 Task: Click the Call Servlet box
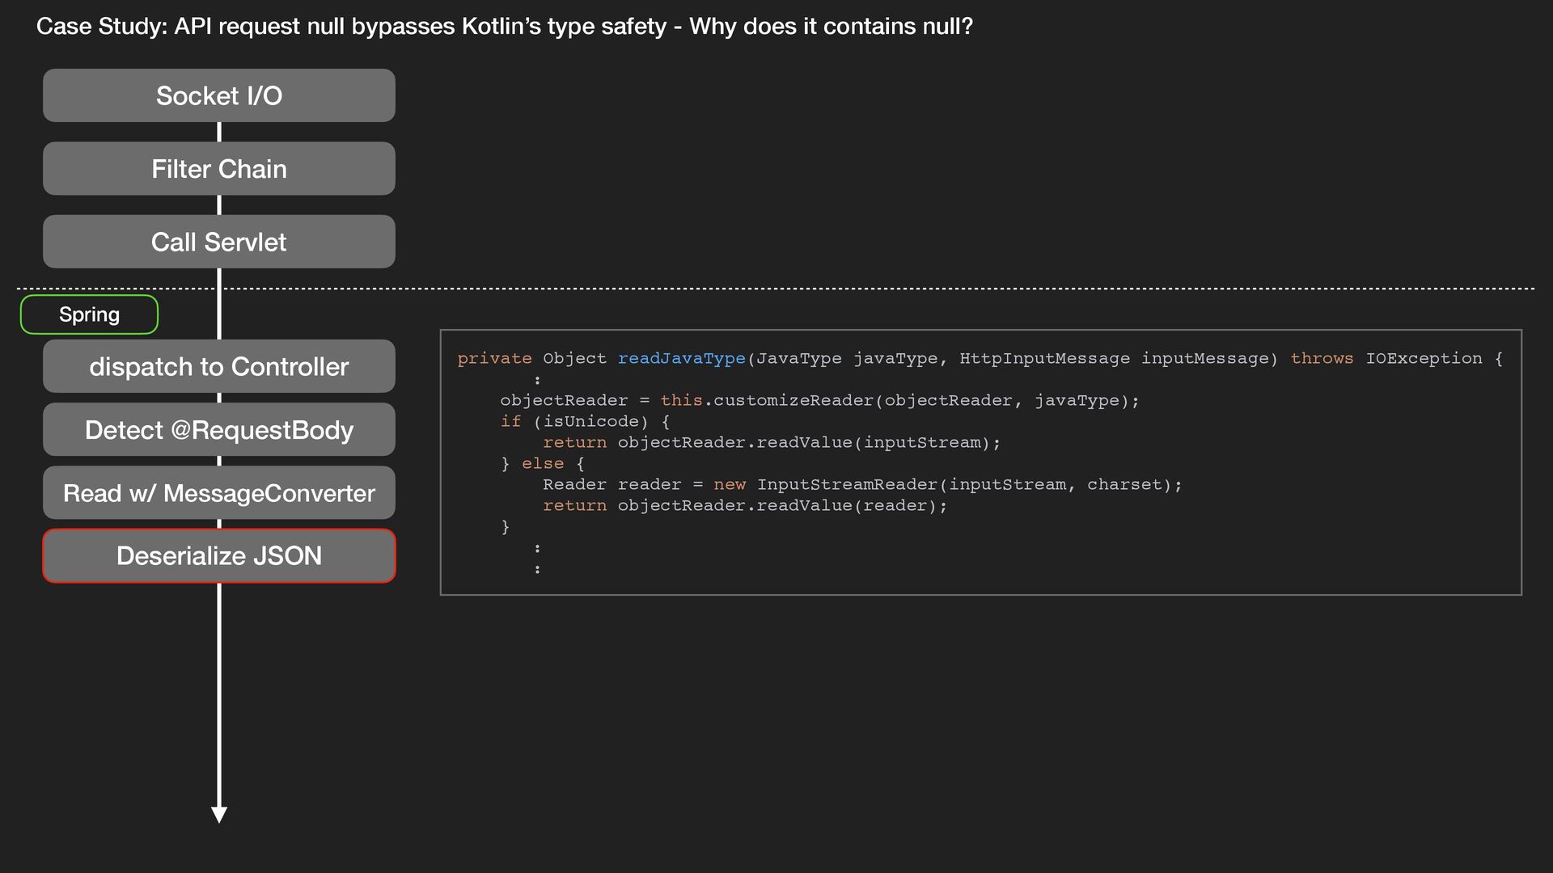click(x=218, y=242)
